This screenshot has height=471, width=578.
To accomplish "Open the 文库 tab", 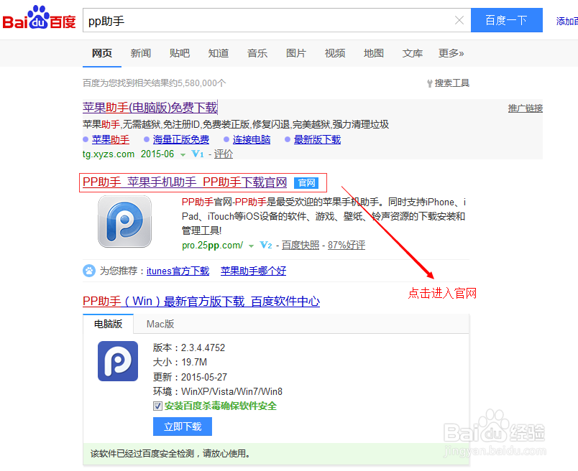I will [413, 53].
